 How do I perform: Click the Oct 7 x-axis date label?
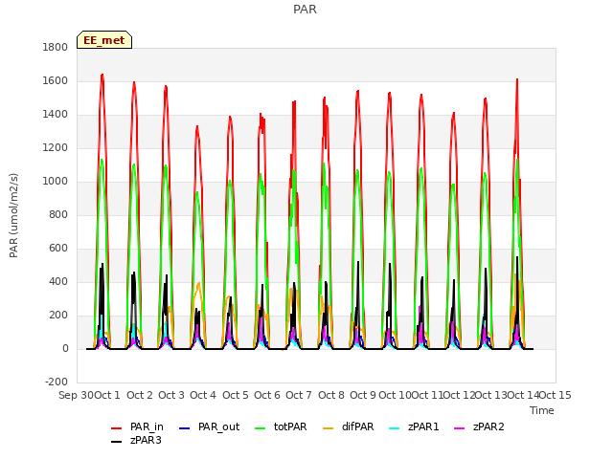[299, 395]
